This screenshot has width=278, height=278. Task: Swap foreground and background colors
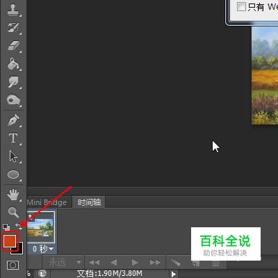coord(19,227)
